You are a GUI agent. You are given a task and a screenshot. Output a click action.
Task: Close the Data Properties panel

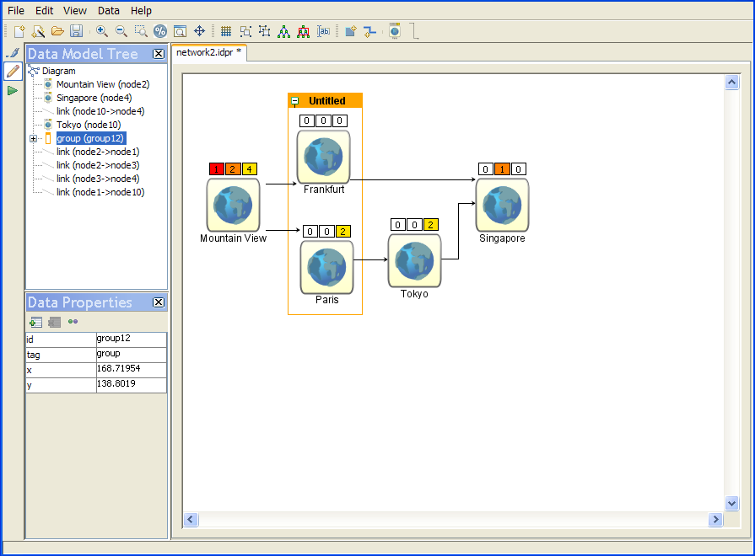(x=158, y=302)
